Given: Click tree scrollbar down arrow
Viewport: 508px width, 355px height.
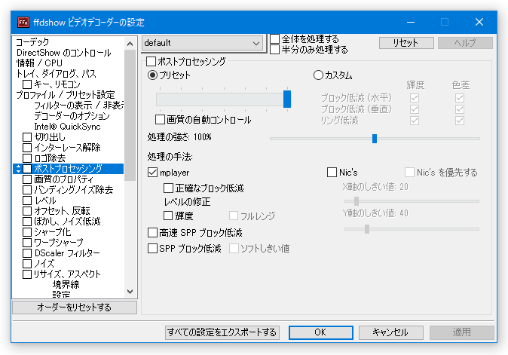Looking at the screenshot, I should (130, 291).
